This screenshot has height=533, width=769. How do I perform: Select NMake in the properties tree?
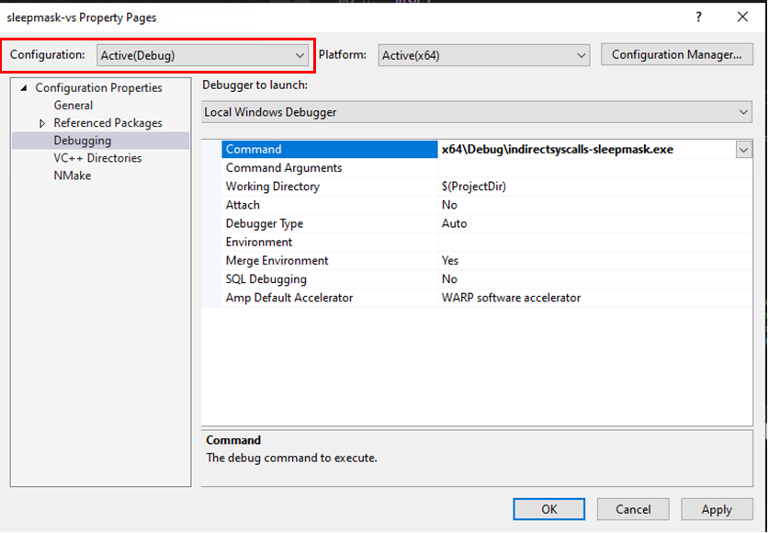(72, 176)
